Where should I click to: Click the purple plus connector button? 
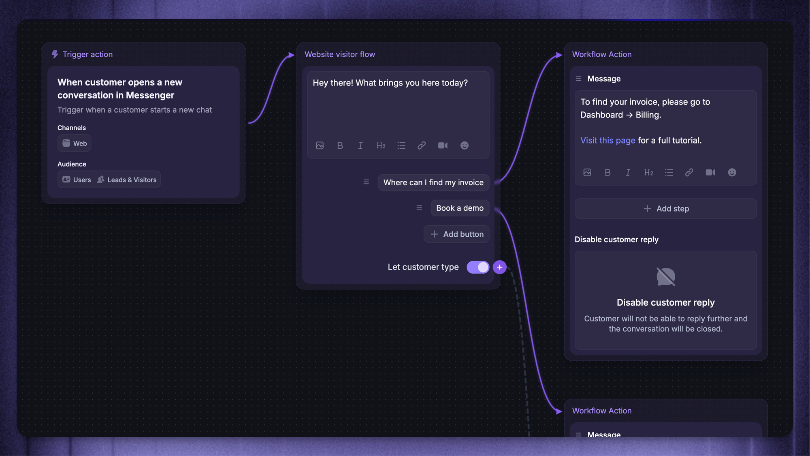click(x=500, y=267)
